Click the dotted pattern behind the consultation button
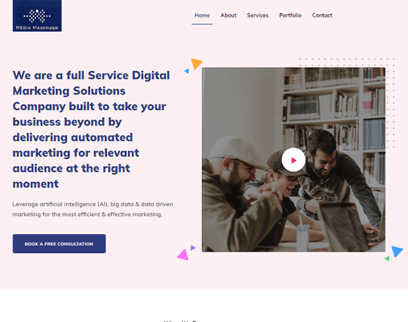Viewport: 408px width, 322px height. point(94,251)
